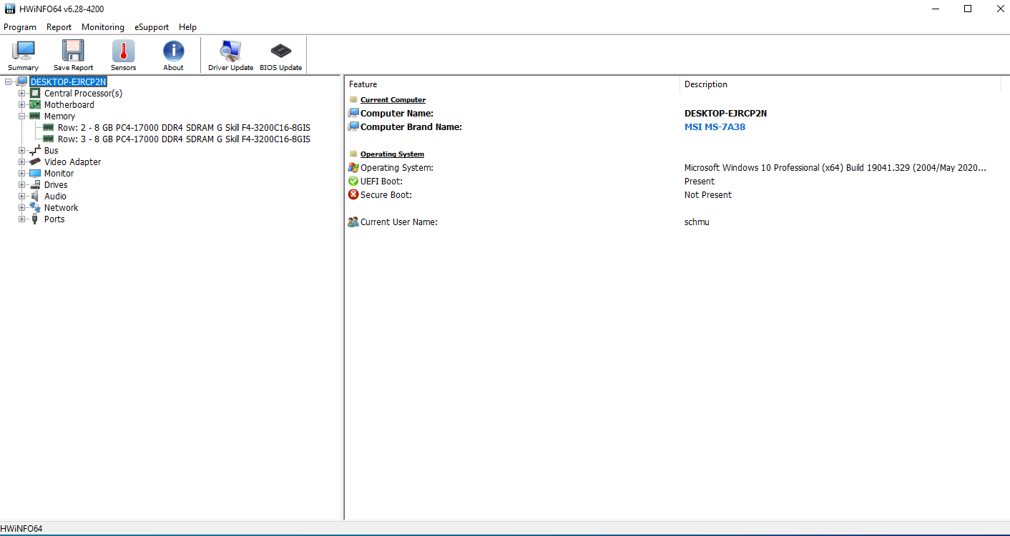Viewport: 1010px width, 536px height.
Task: Click the 'Not Present' value
Action: [x=708, y=194]
